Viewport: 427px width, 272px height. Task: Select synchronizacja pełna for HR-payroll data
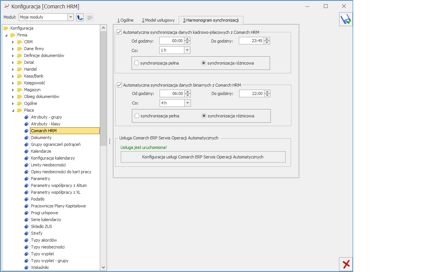[x=137, y=63]
